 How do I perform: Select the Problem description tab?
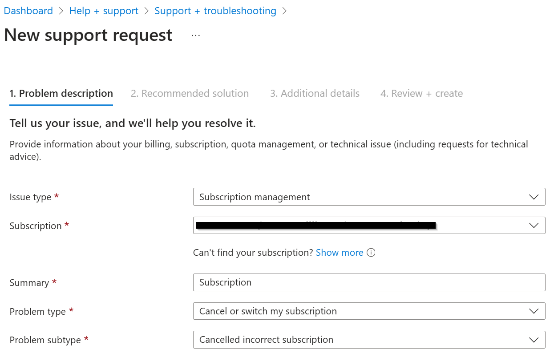61,93
